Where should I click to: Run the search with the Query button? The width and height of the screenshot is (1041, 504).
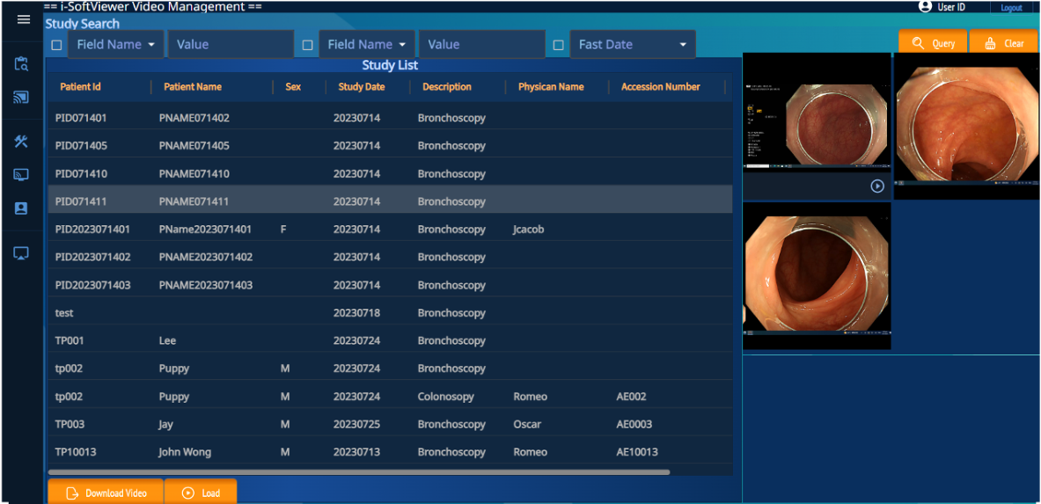(x=933, y=42)
